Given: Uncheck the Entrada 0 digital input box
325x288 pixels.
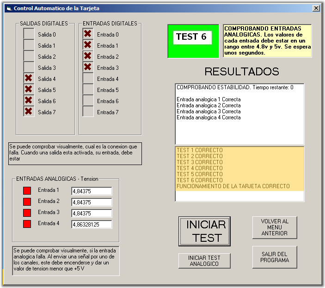Looking at the screenshot, I should 88,34.
